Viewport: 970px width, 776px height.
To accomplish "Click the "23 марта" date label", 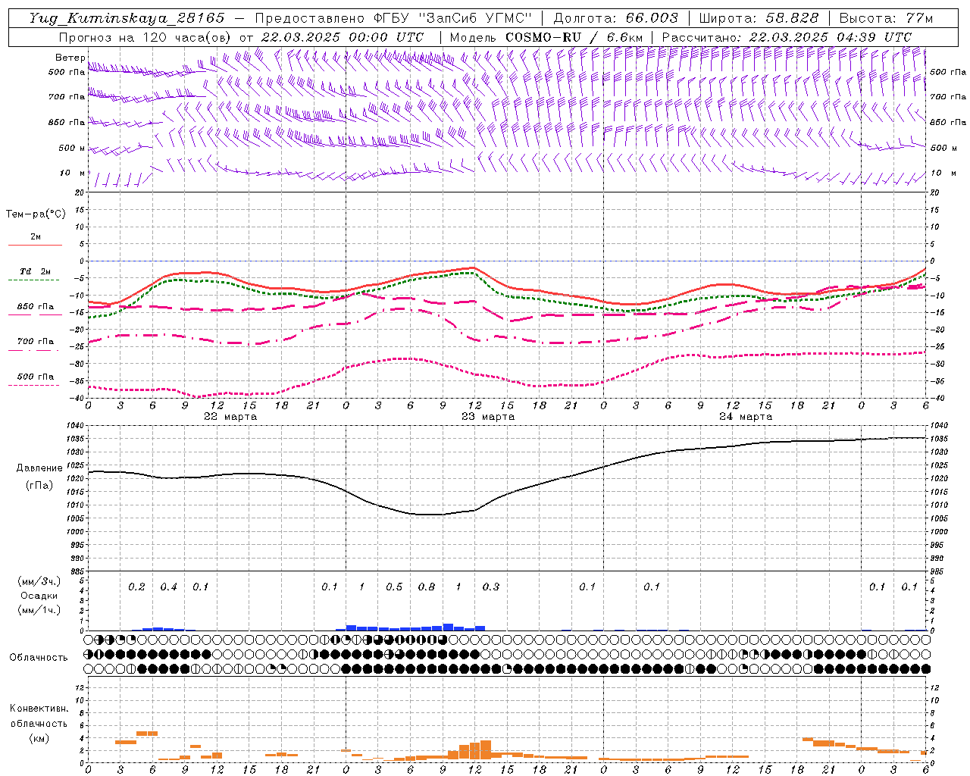I will point(488,417).
